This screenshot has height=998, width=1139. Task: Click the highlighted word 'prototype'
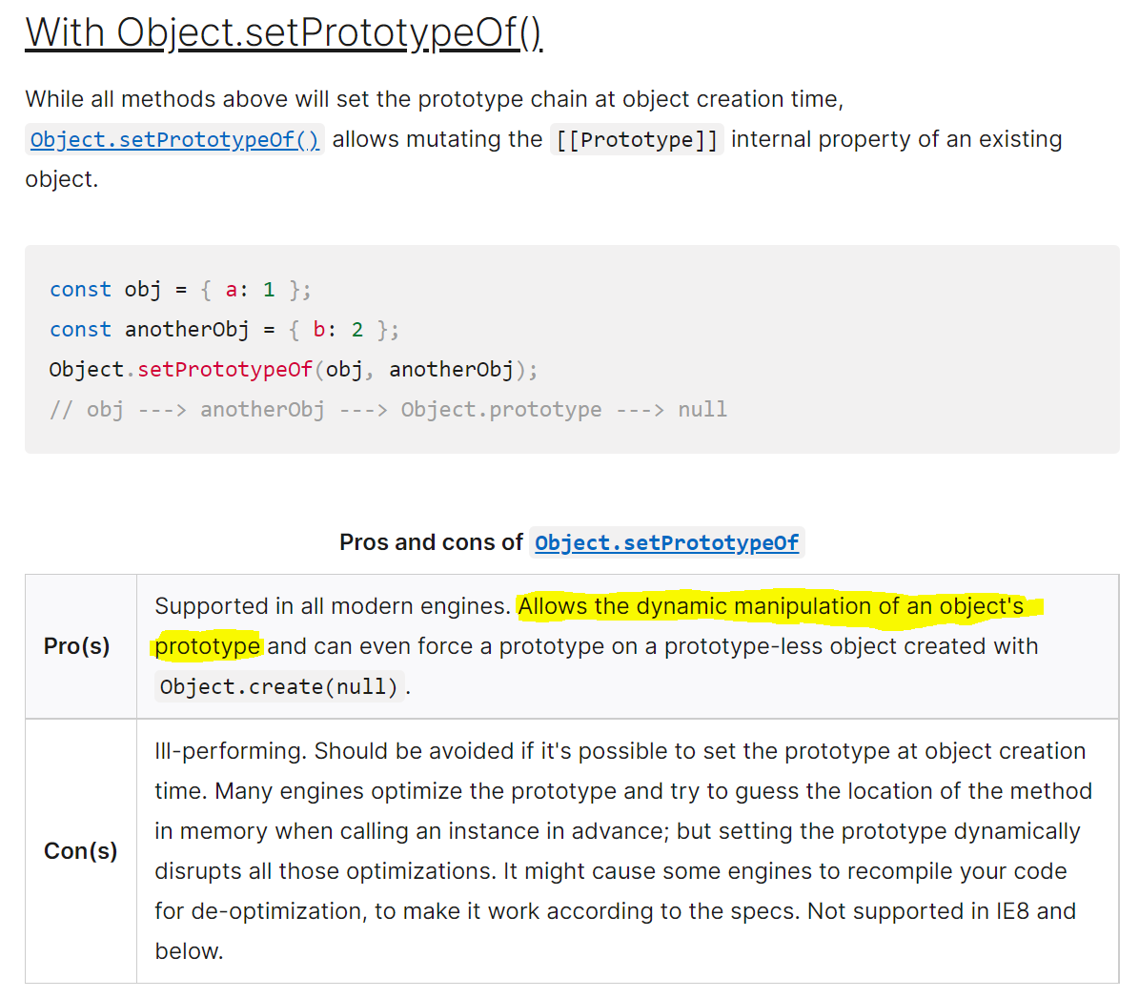207,646
